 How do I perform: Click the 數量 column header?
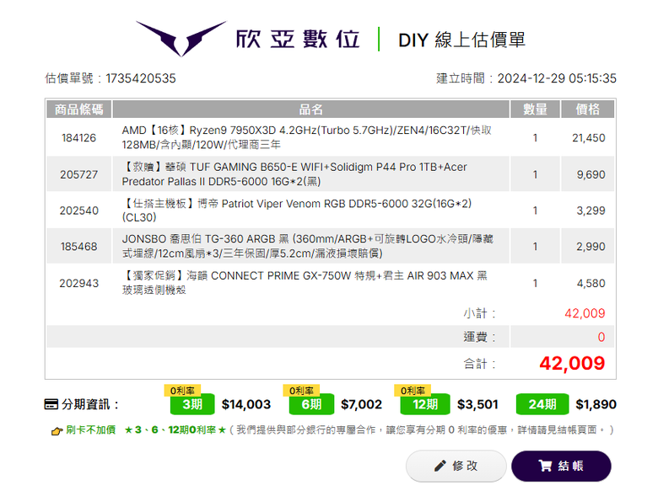(535, 109)
